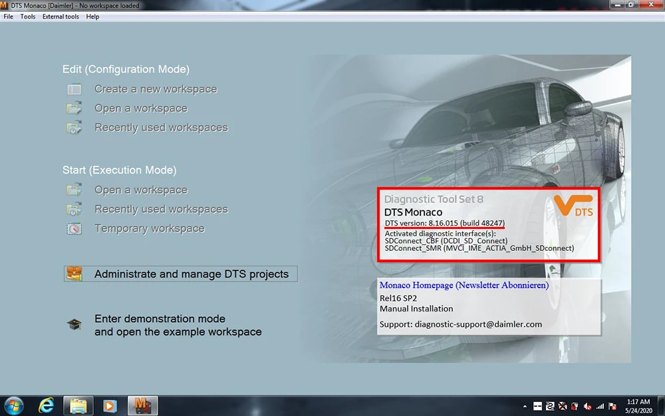Open a workspace under Start (Execution Mode)

[74, 189]
